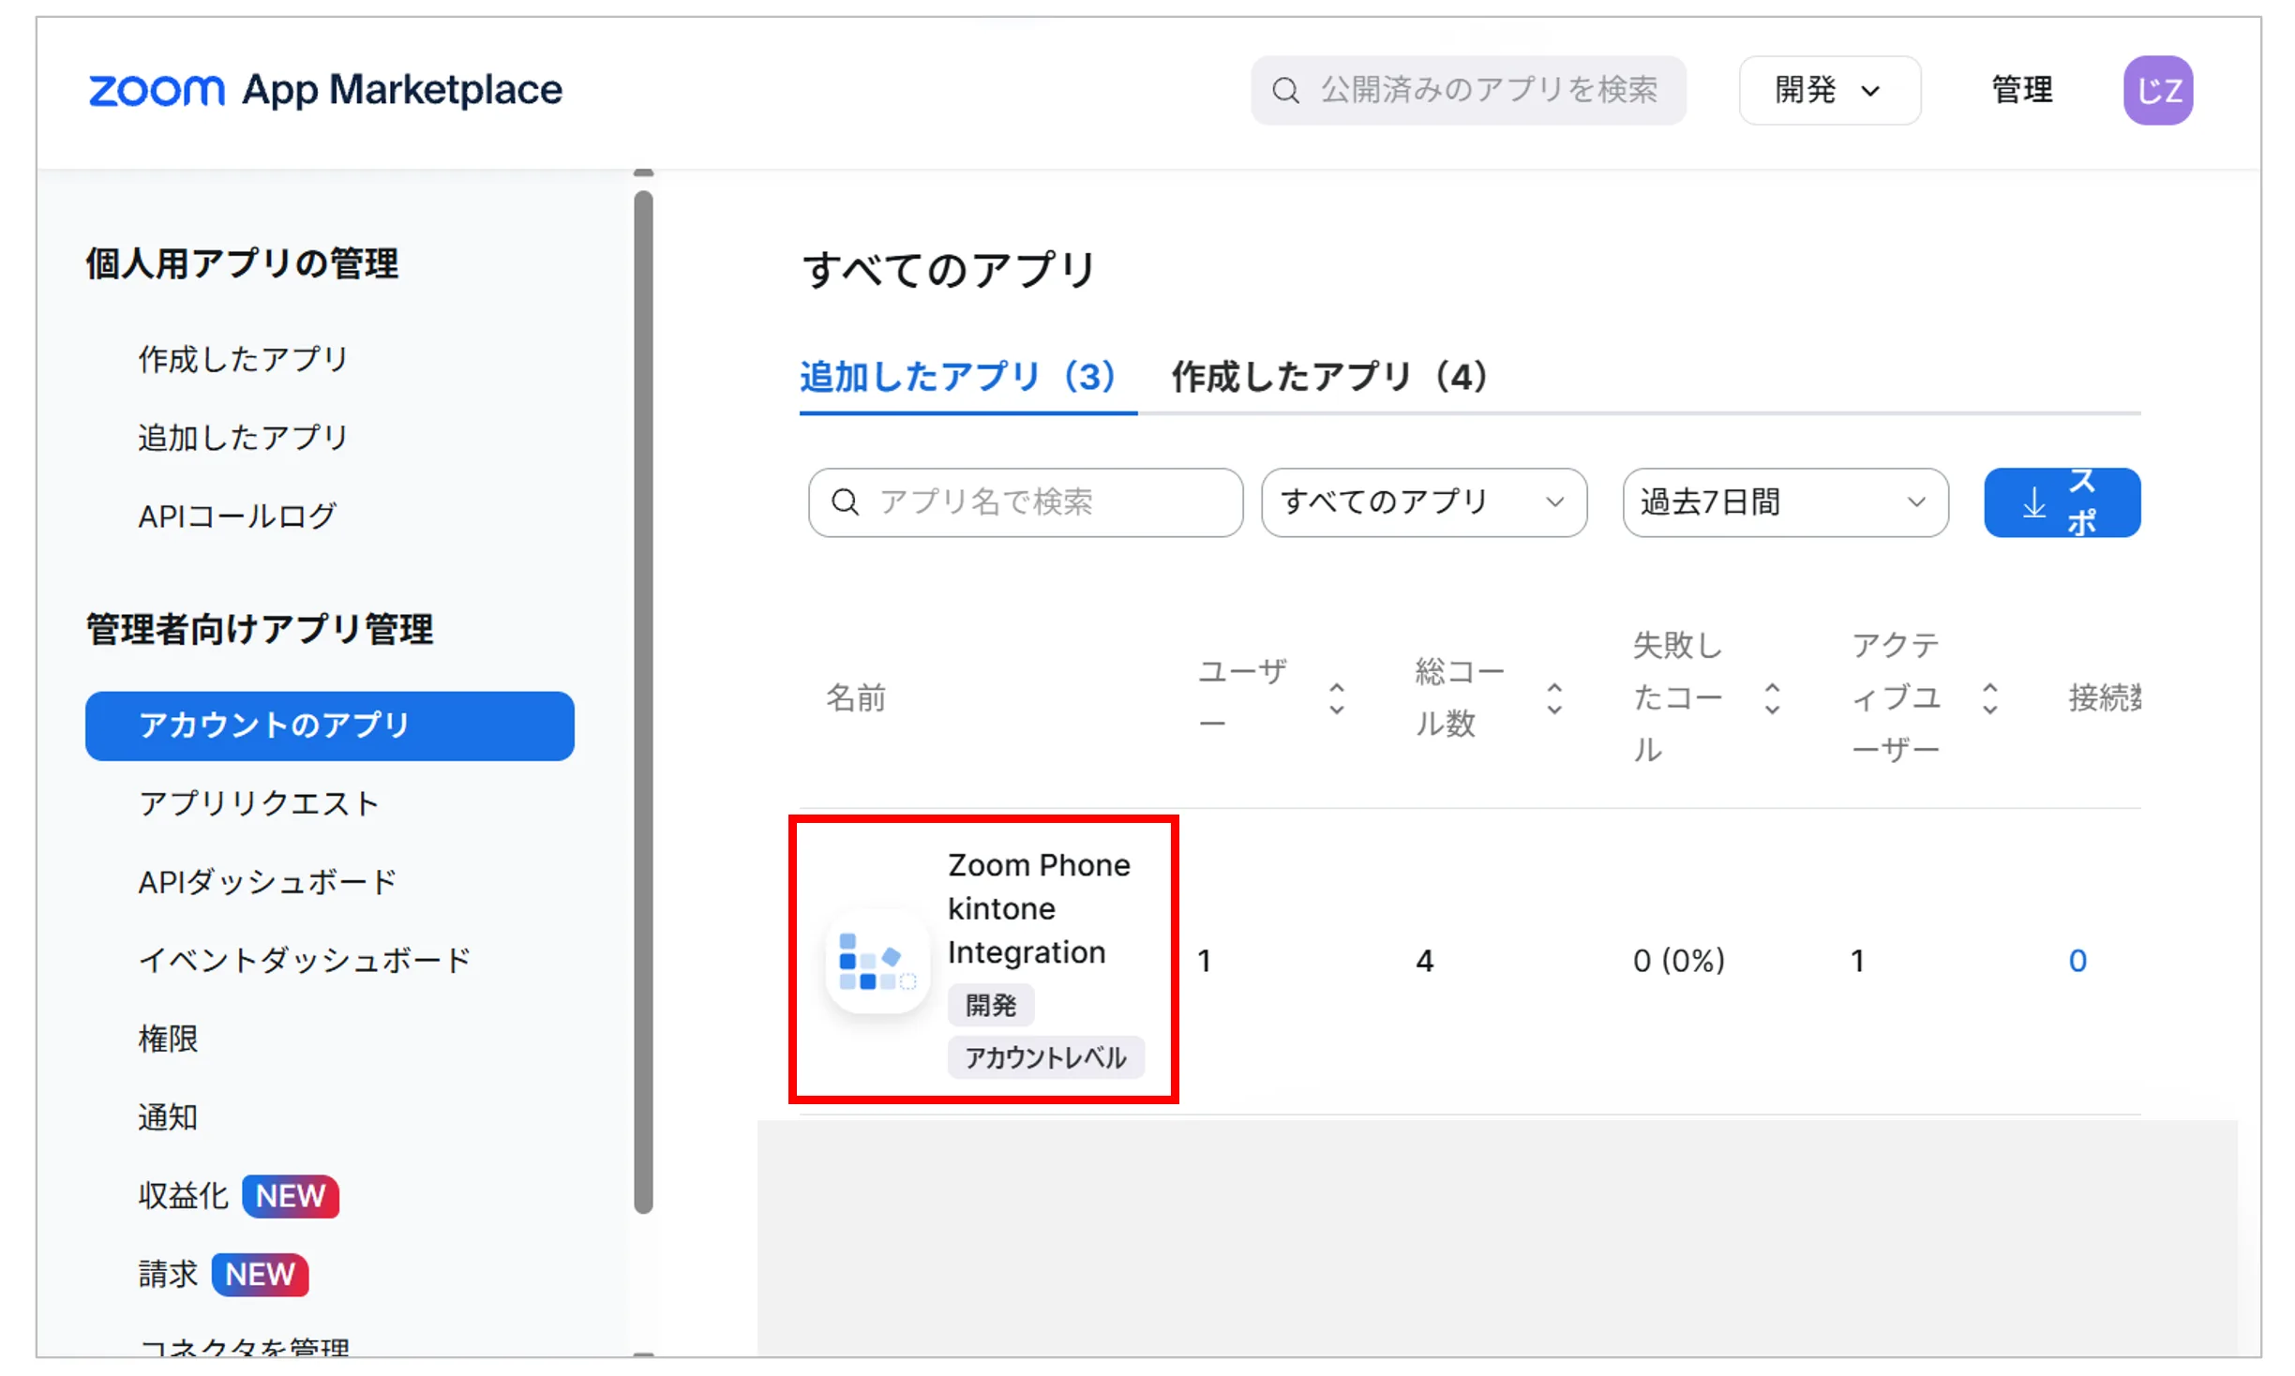This screenshot has width=2295, height=1376.
Task: Open the すべてのアプリ filter dropdown
Action: 1423,502
